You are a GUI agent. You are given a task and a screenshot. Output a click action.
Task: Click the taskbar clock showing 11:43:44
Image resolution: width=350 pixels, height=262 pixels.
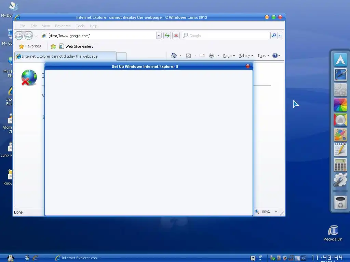[x=327, y=258]
